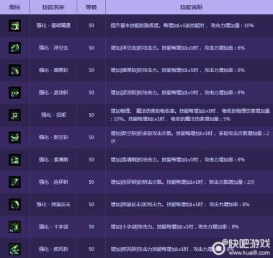
Task: Click the 强化-浮空击 skill icon
Action: click(x=15, y=48)
